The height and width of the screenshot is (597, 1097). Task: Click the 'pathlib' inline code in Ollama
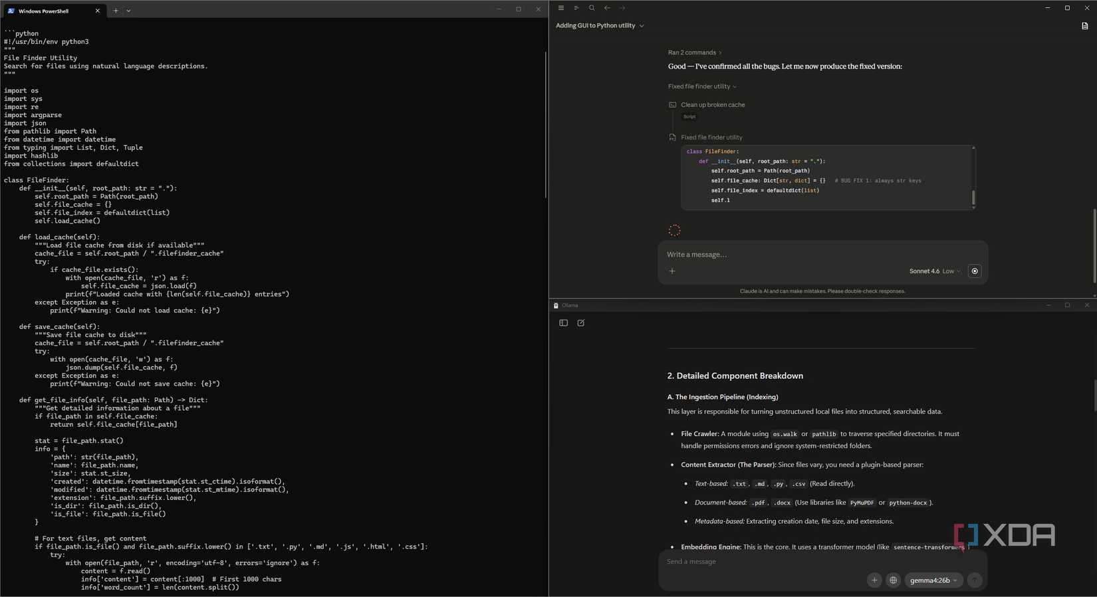(x=824, y=434)
